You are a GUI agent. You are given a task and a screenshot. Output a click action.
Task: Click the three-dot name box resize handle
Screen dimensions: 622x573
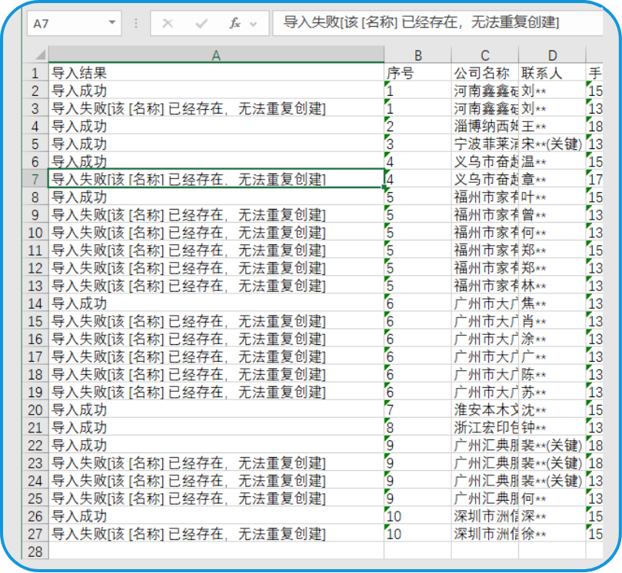click(136, 24)
